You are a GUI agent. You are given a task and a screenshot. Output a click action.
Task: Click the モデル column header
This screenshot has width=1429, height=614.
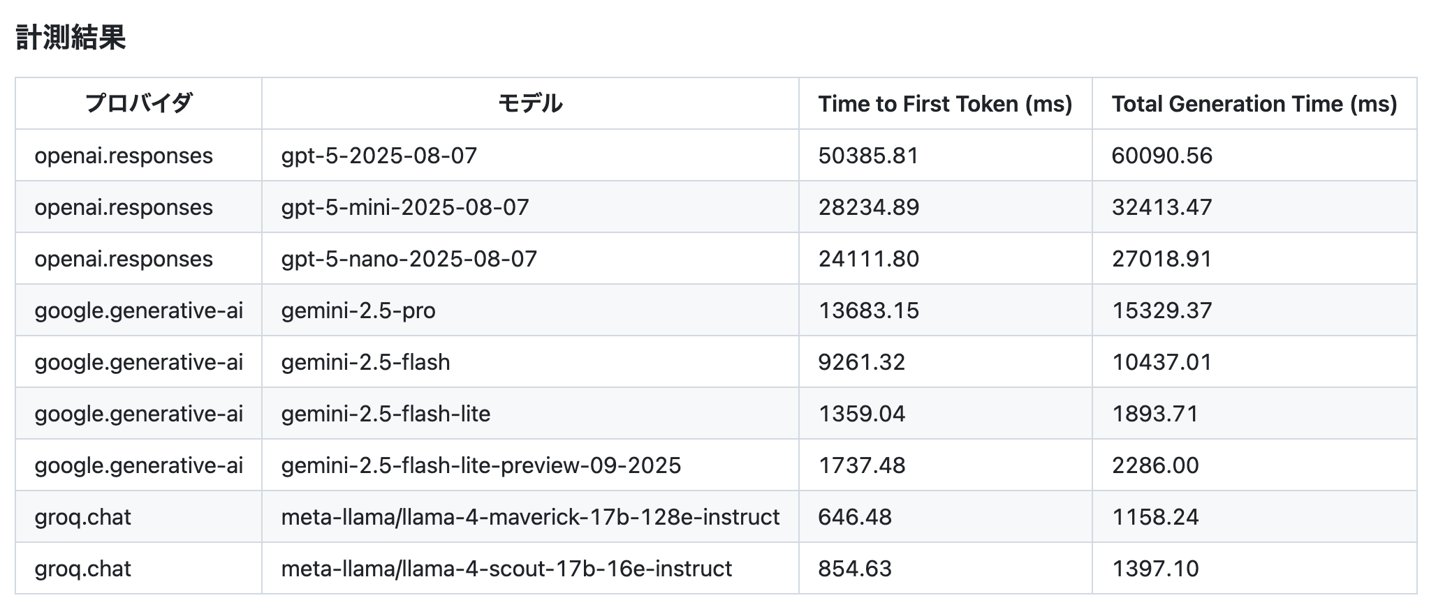pyautogui.click(x=529, y=103)
